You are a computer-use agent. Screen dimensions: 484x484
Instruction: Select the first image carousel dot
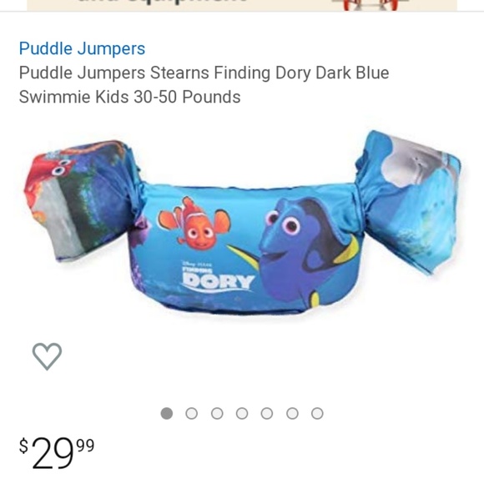coord(167,413)
